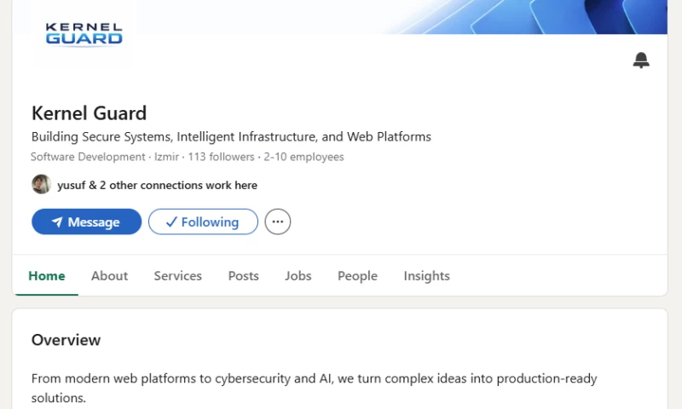Click the Overview section heading
The width and height of the screenshot is (682, 409).
(66, 340)
